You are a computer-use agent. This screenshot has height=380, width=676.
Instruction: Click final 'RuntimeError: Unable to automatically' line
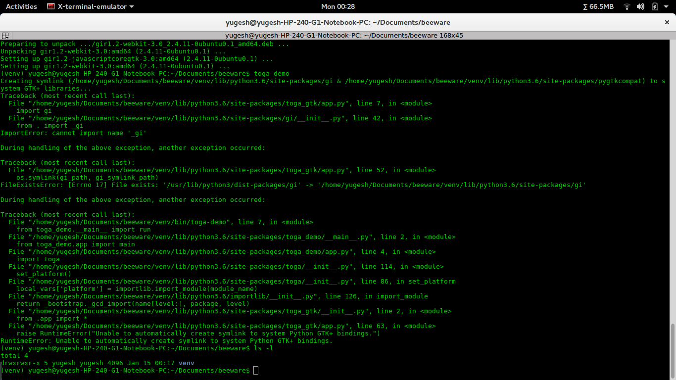pos(166,341)
